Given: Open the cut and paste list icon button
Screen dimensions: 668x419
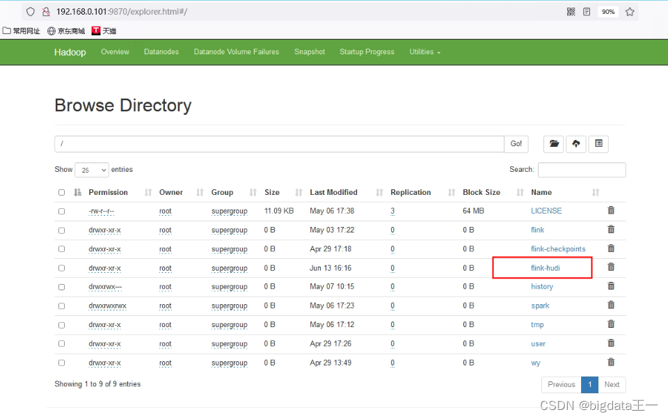Looking at the screenshot, I should click(x=598, y=143).
